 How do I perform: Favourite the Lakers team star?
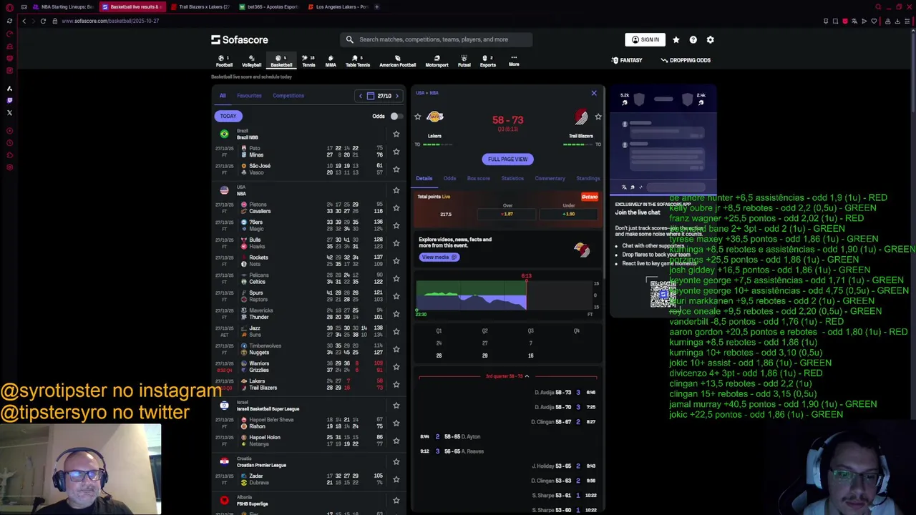(x=418, y=117)
